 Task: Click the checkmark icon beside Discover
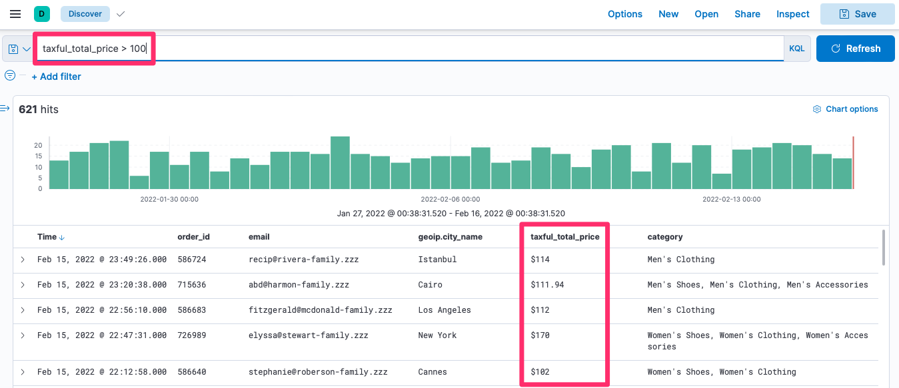120,14
